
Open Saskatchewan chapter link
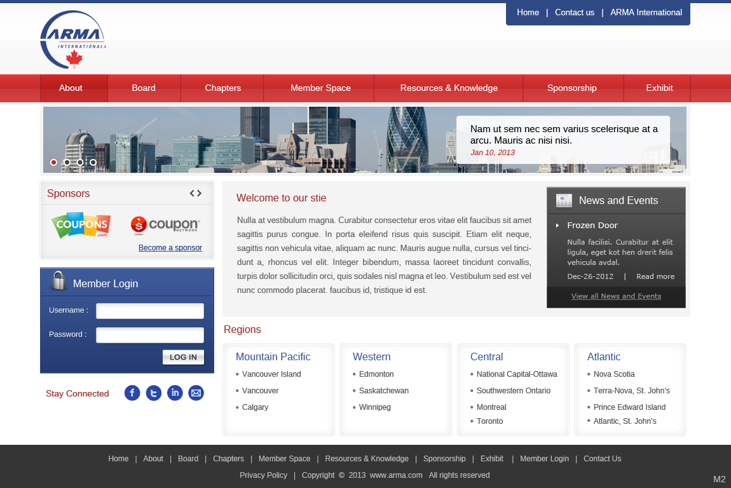384,391
